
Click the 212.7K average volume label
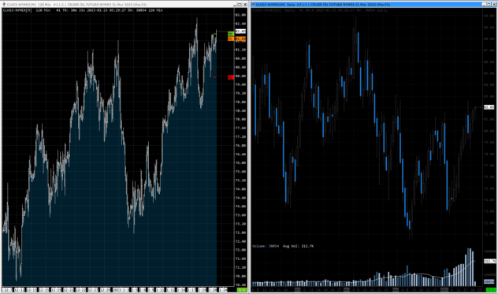tap(490, 261)
